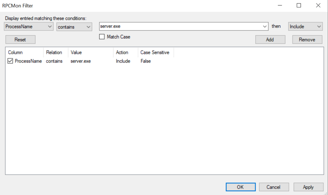Select the server.exe filter row

(x=81, y=61)
